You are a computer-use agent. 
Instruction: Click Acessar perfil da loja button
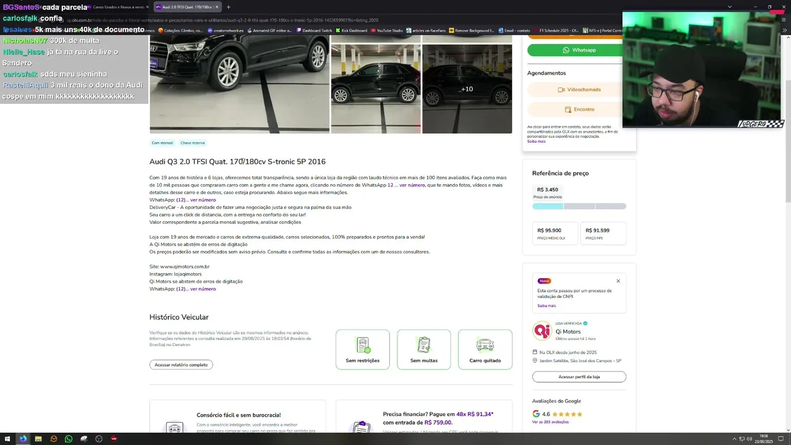click(579, 376)
